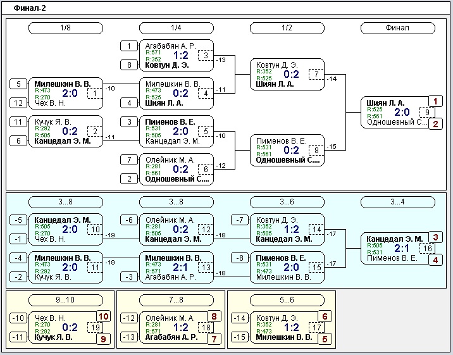The width and height of the screenshot is (453, 355).
Task: Click the boxed -12 beside Олейник in 7...8
Action: point(129,318)
